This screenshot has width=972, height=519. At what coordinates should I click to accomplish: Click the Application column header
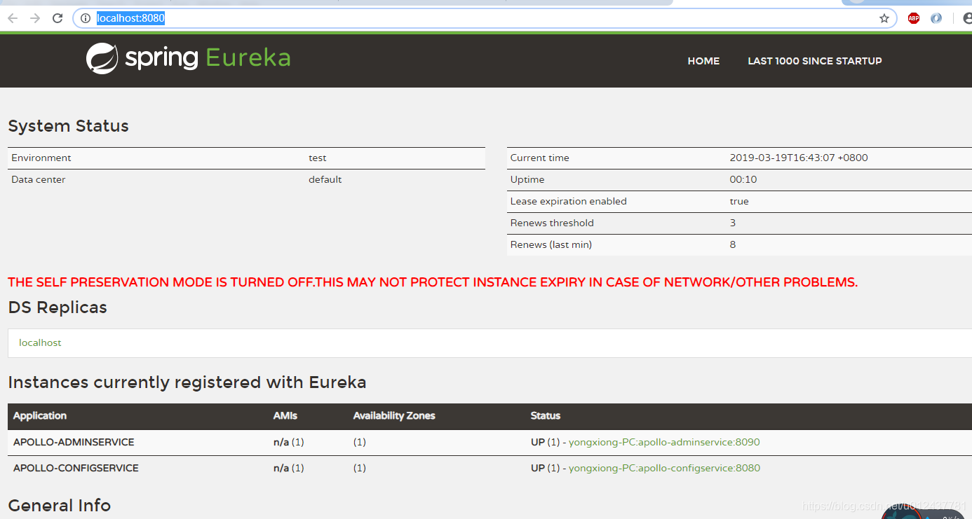click(40, 415)
